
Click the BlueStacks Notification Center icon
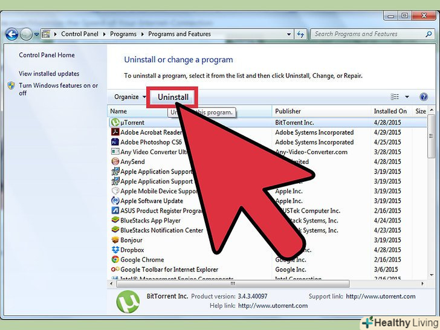[x=115, y=230]
